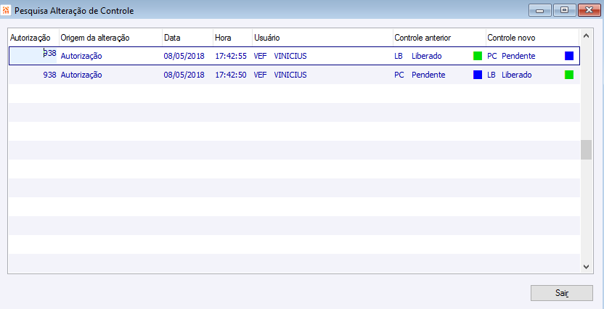Click the blue Pendente swatch in 17:42:50 row
604x309 pixels.
pyautogui.click(x=478, y=75)
